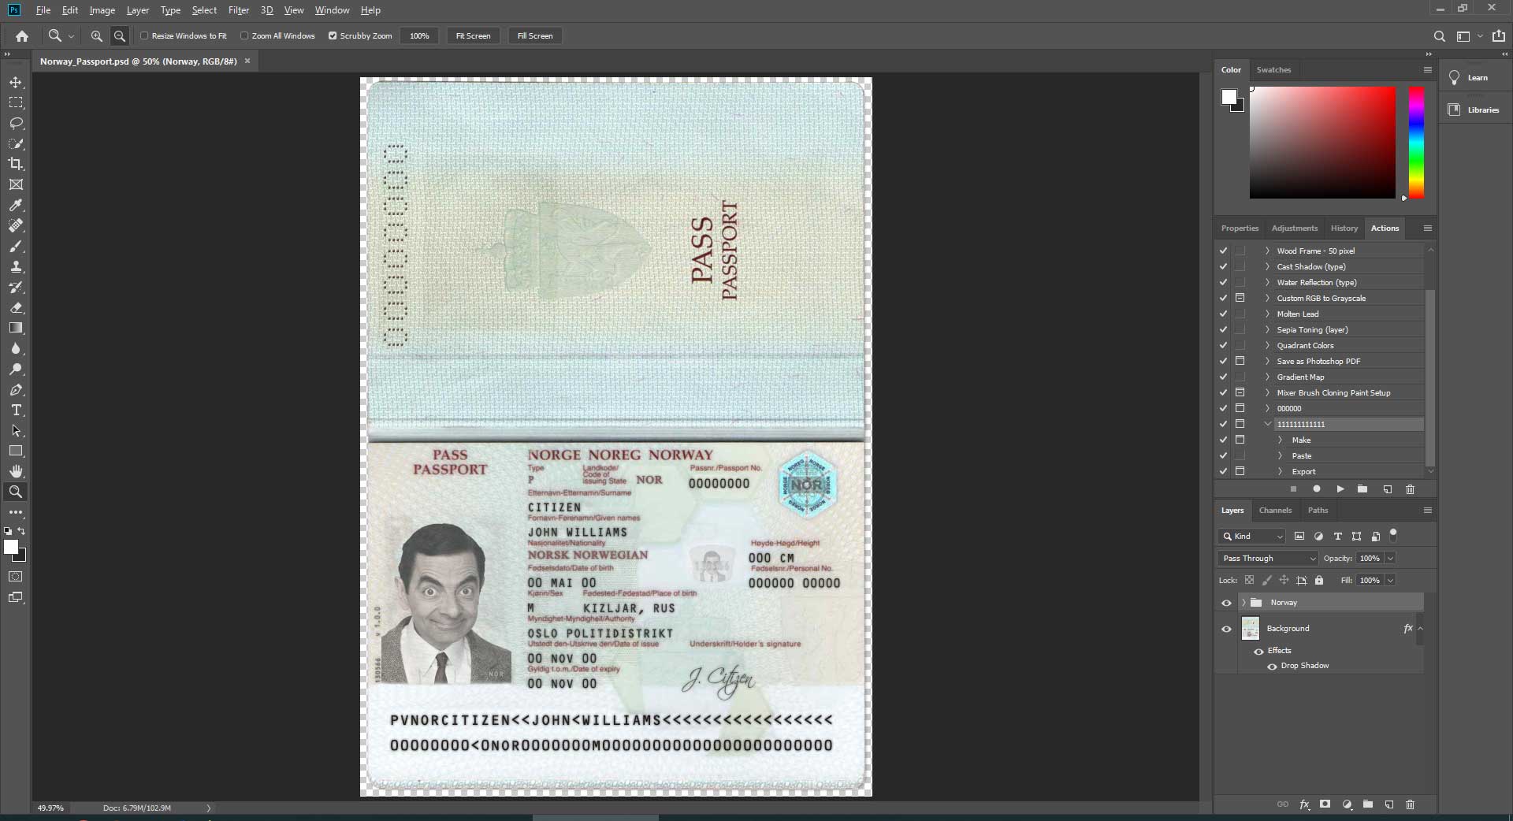Select the Hand tool
Viewport: 1513px width, 821px height.
(x=16, y=471)
